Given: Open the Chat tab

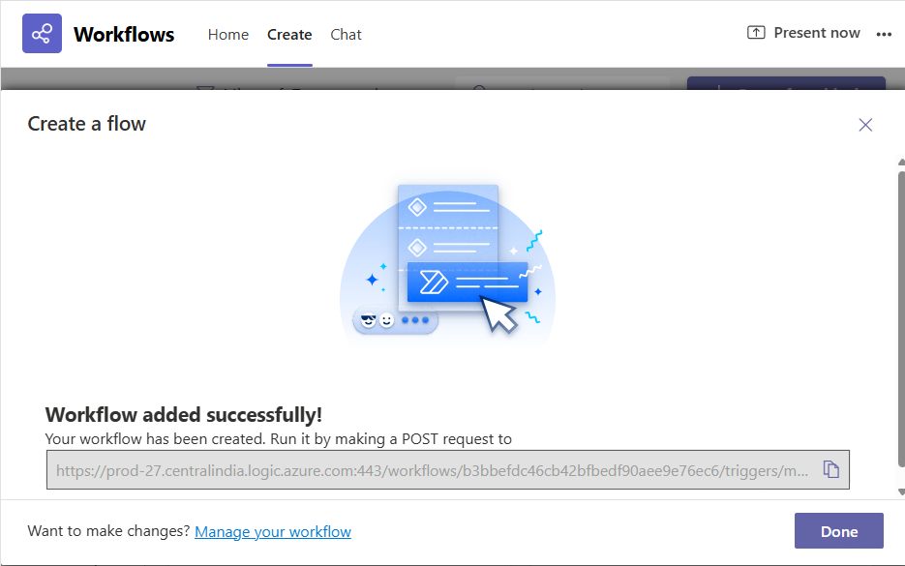Looking at the screenshot, I should 346,35.
